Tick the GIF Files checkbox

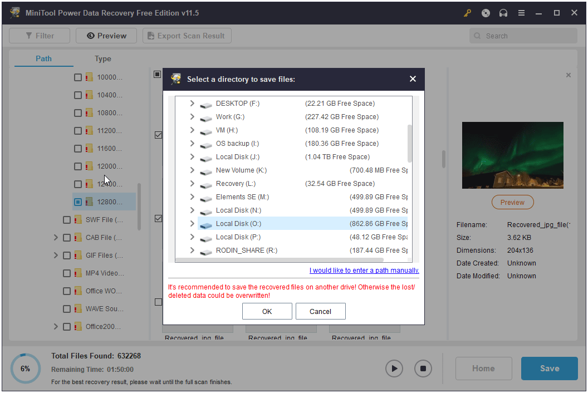(x=67, y=256)
